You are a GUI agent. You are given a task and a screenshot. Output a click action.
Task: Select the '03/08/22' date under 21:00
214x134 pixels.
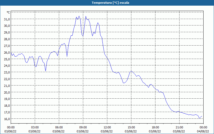coord(179,131)
